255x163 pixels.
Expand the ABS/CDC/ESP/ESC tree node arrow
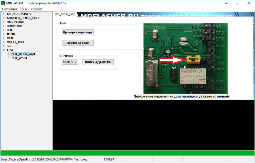click(x=4, y=14)
